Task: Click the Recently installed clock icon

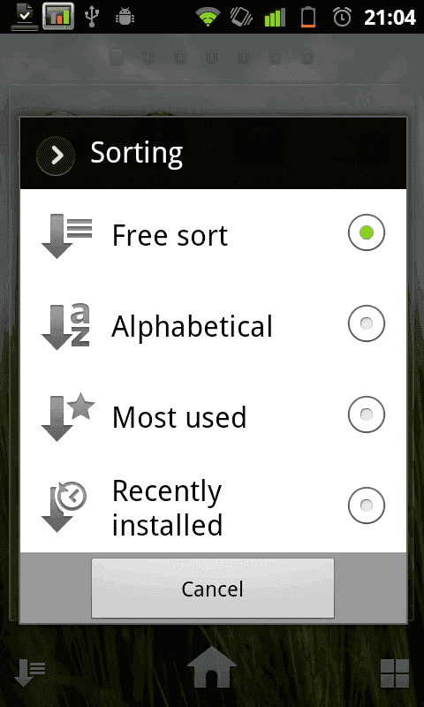Action: (x=64, y=506)
